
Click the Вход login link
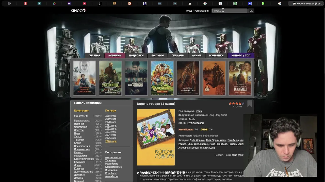pyautogui.click(x=189, y=11)
